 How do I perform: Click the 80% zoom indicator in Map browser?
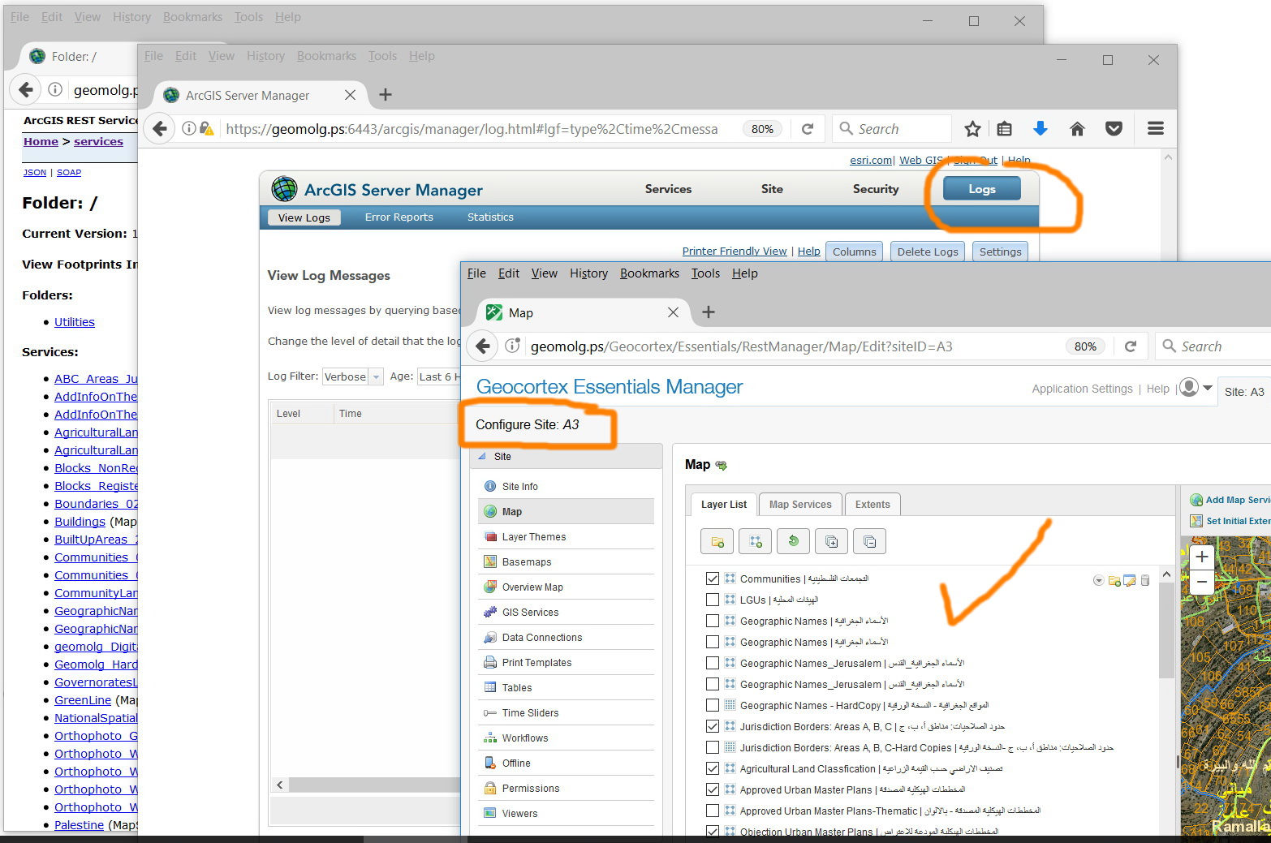pos(1085,346)
